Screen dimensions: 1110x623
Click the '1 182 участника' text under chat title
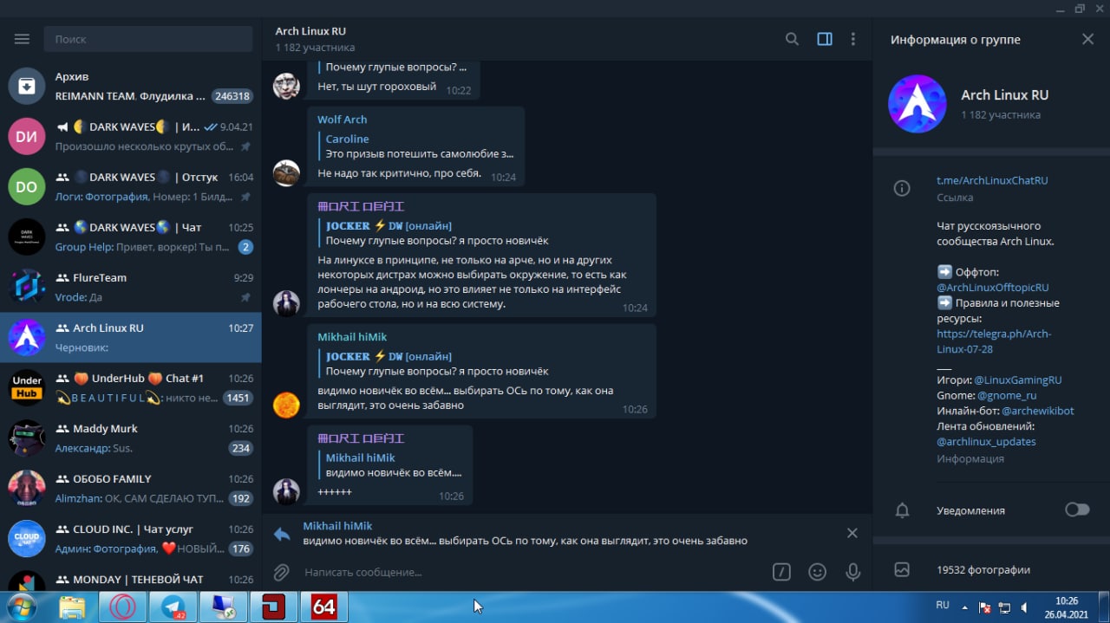[315, 48]
